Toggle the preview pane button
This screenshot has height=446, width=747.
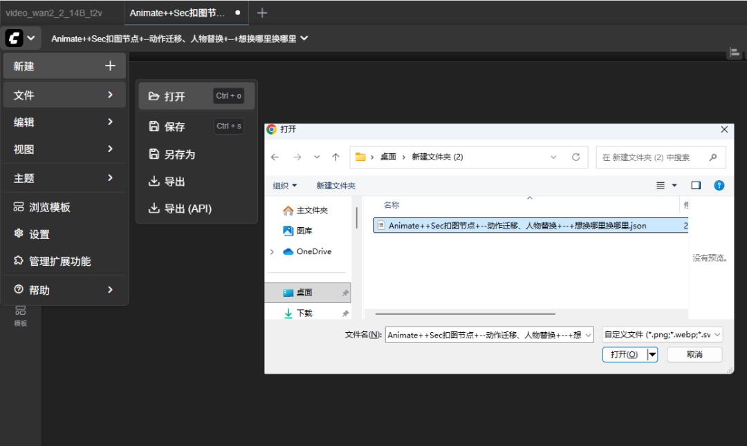tap(696, 186)
